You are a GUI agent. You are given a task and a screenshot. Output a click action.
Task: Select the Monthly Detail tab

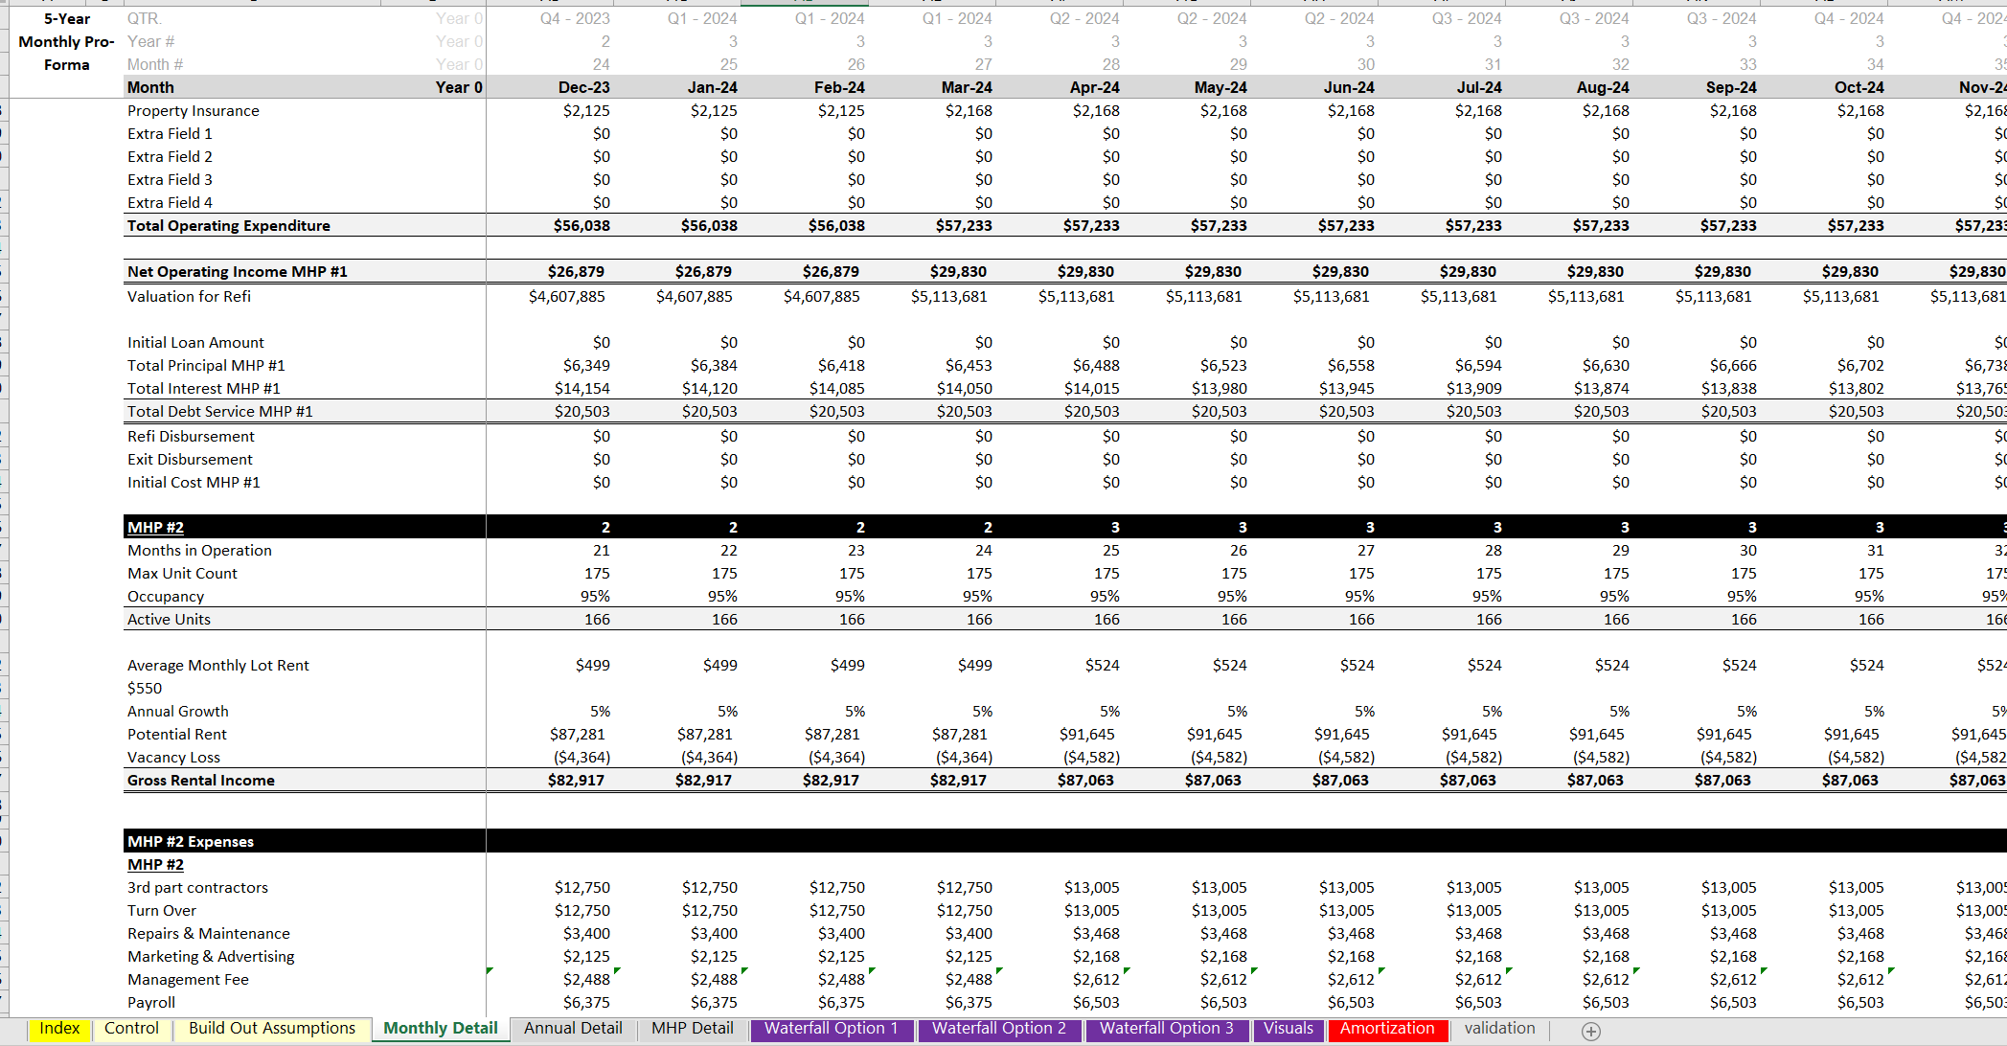click(441, 1029)
